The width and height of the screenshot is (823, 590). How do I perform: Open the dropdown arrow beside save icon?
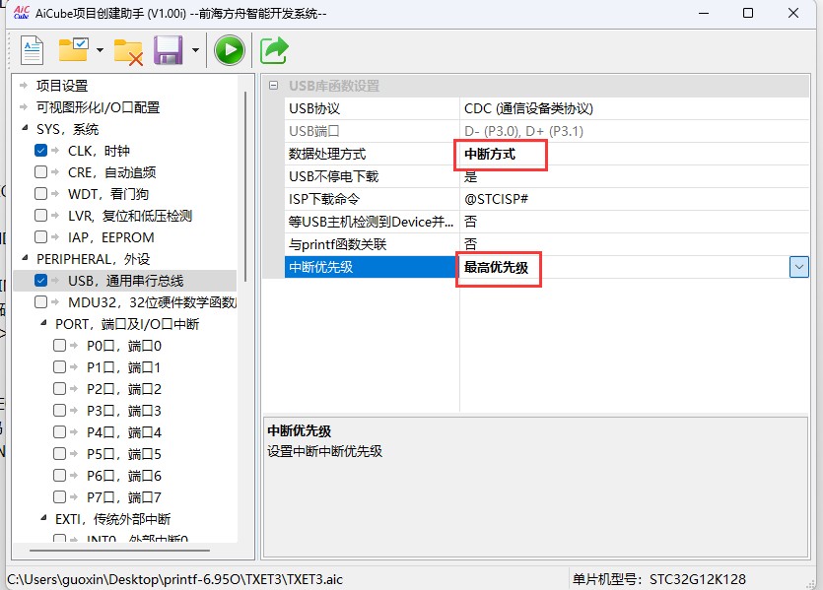point(195,50)
